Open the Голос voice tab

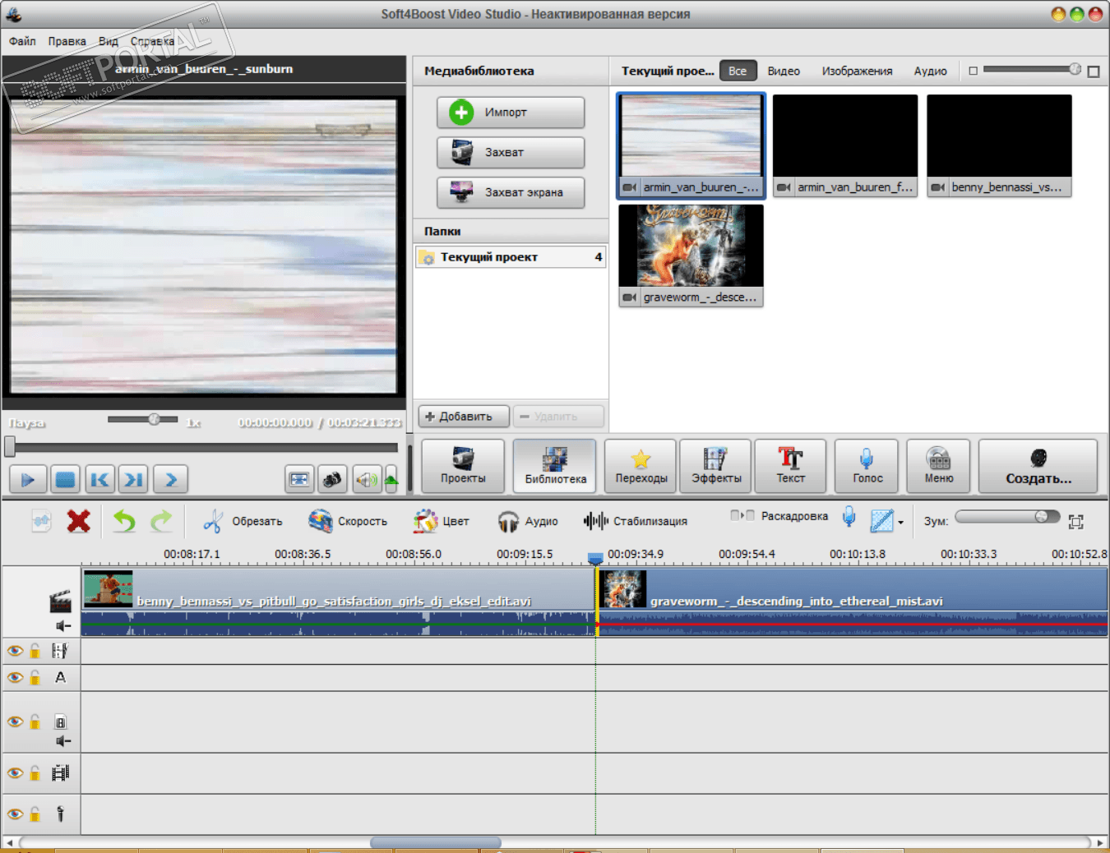click(867, 466)
